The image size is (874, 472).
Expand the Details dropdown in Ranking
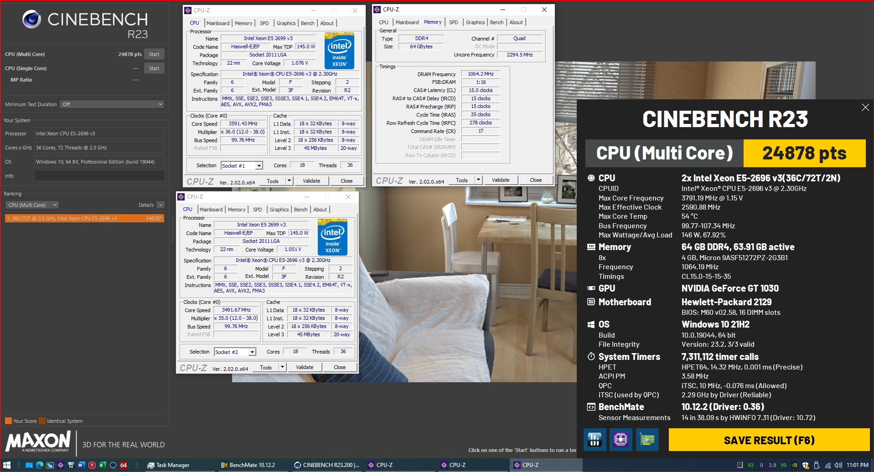160,205
